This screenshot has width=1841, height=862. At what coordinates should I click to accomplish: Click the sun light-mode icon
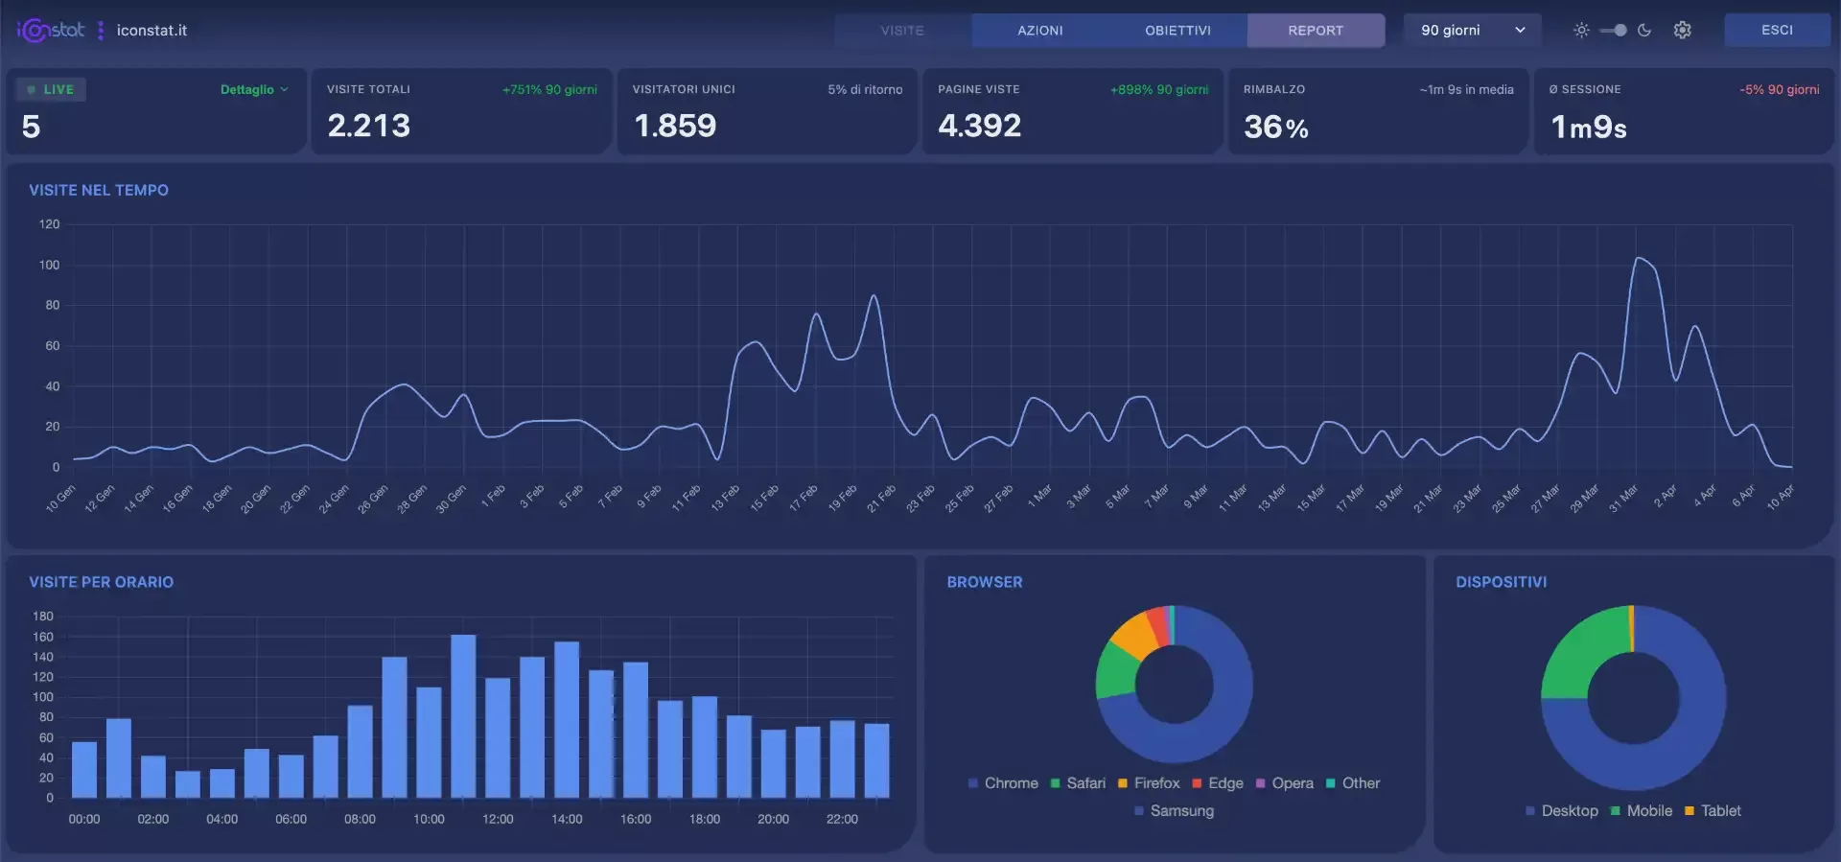(1581, 31)
